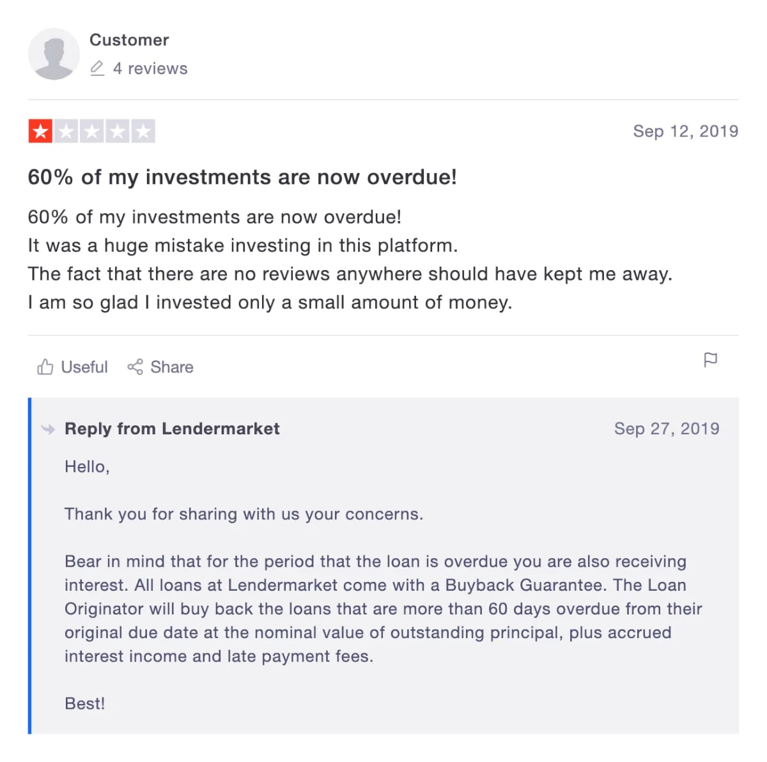The height and width of the screenshot is (762, 767).
Task: Open the Reply from Lendermarket heading
Action: tap(172, 429)
